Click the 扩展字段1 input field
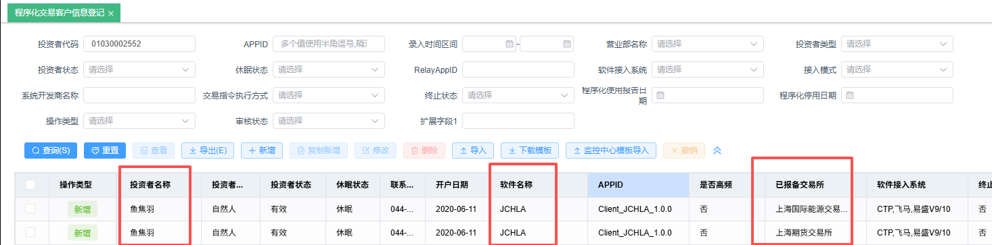The height and width of the screenshot is (245, 992). (518, 121)
